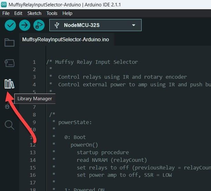This screenshot has height=191, width=211.
Task: Click line number 16 in the gutter
Action: (x=33, y=175)
